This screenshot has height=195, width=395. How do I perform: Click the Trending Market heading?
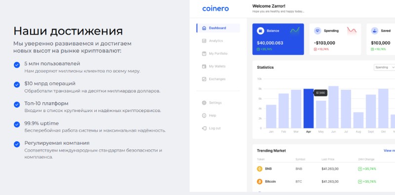[x=271, y=151]
